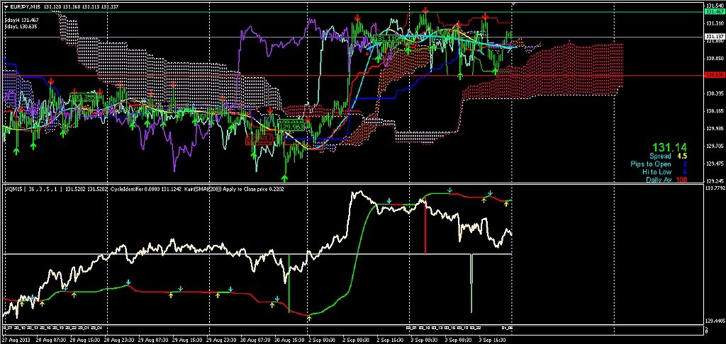Click the 28 Aug 15:30 time label
This screenshot has height=344, width=726.
(84, 340)
